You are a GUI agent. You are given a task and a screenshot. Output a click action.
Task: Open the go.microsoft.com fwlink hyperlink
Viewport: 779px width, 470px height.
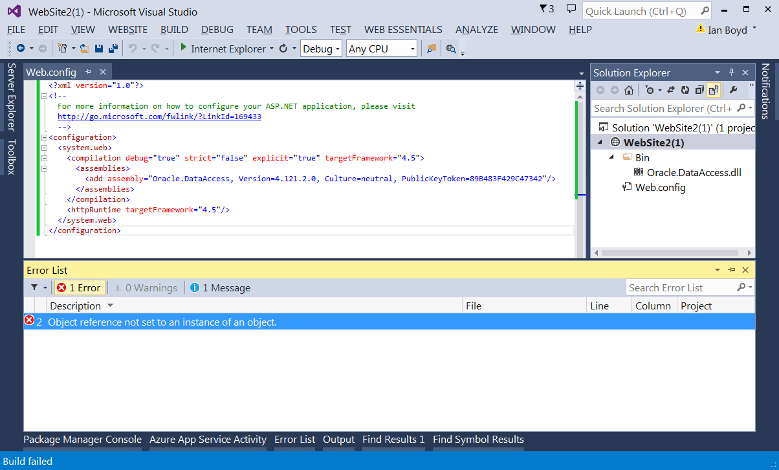[159, 117]
